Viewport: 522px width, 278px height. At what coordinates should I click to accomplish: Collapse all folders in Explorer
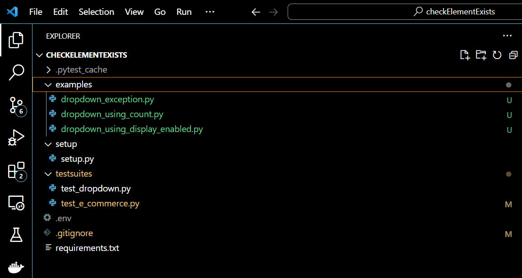[513, 55]
